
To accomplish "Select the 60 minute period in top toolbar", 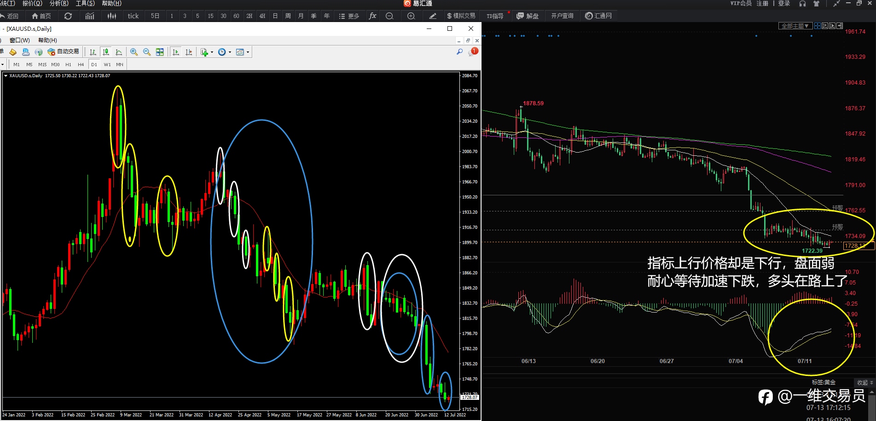I will (236, 16).
